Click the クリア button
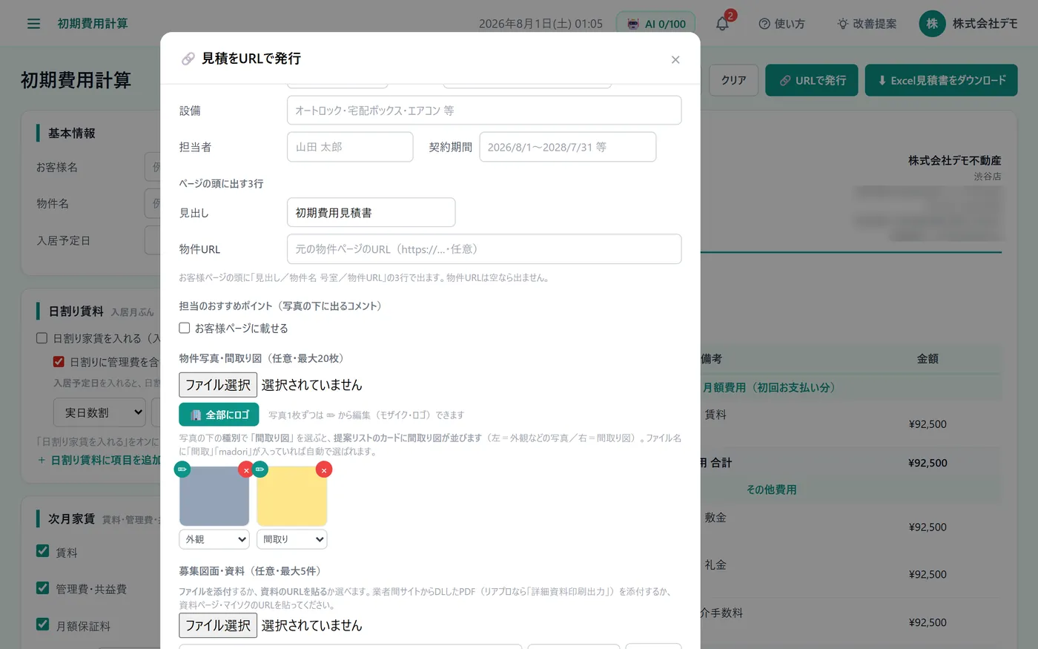This screenshot has width=1038, height=649. coord(733,80)
